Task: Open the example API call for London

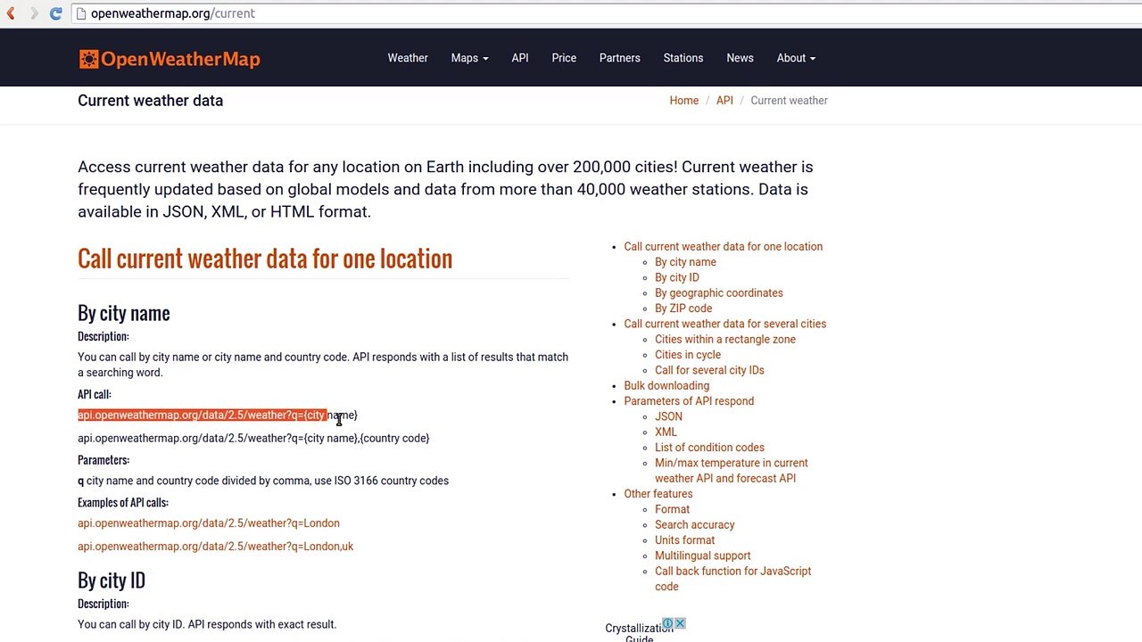Action: [209, 523]
